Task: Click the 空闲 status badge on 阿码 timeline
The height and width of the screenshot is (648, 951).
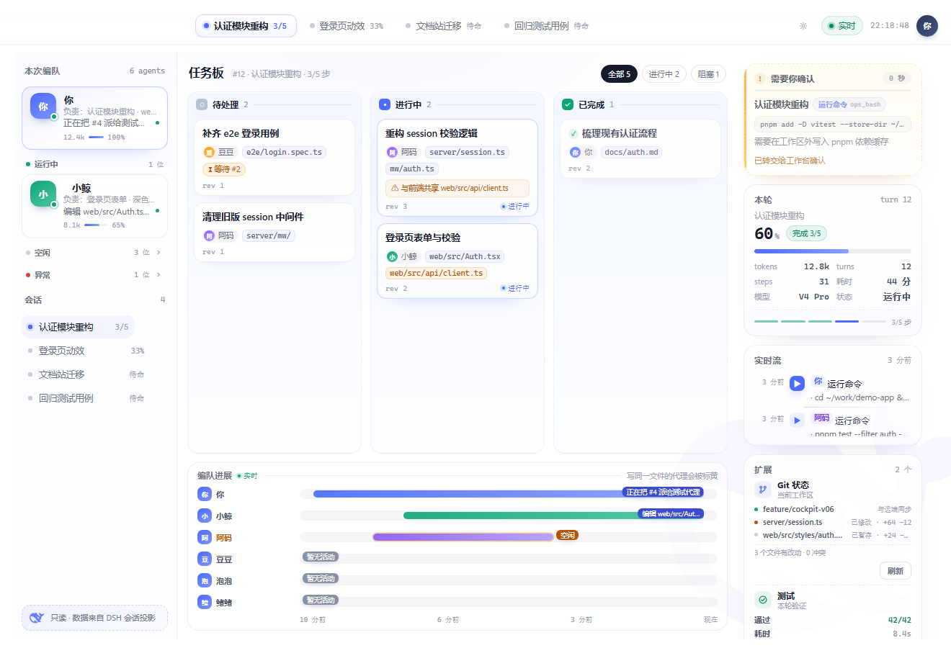Action: 567,536
